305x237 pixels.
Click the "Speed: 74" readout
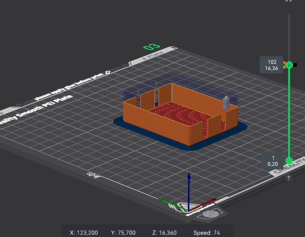[207, 233]
